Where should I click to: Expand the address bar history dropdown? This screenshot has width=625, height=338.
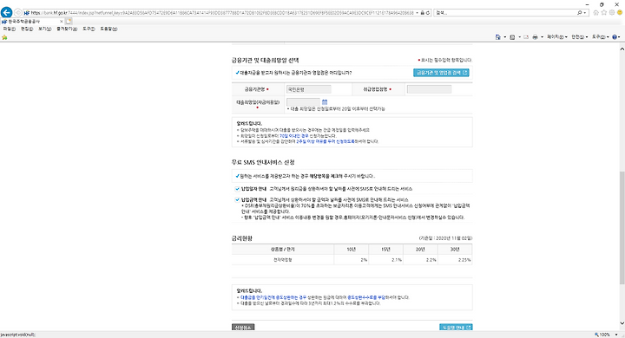417,13
